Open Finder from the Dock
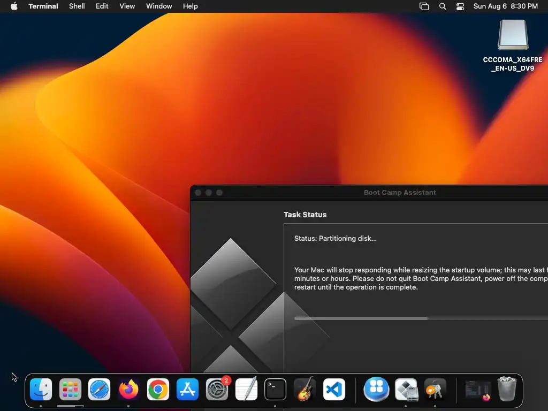This screenshot has width=548, height=411. pos(41,389)
